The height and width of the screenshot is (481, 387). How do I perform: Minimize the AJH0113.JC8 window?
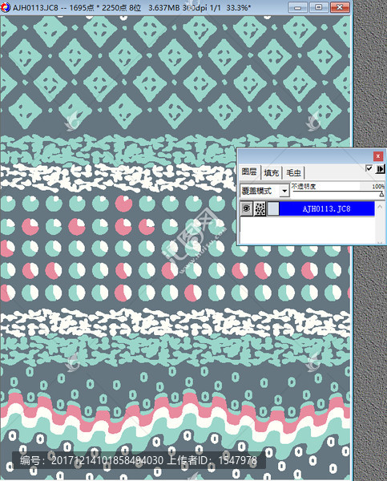[297, 7]
